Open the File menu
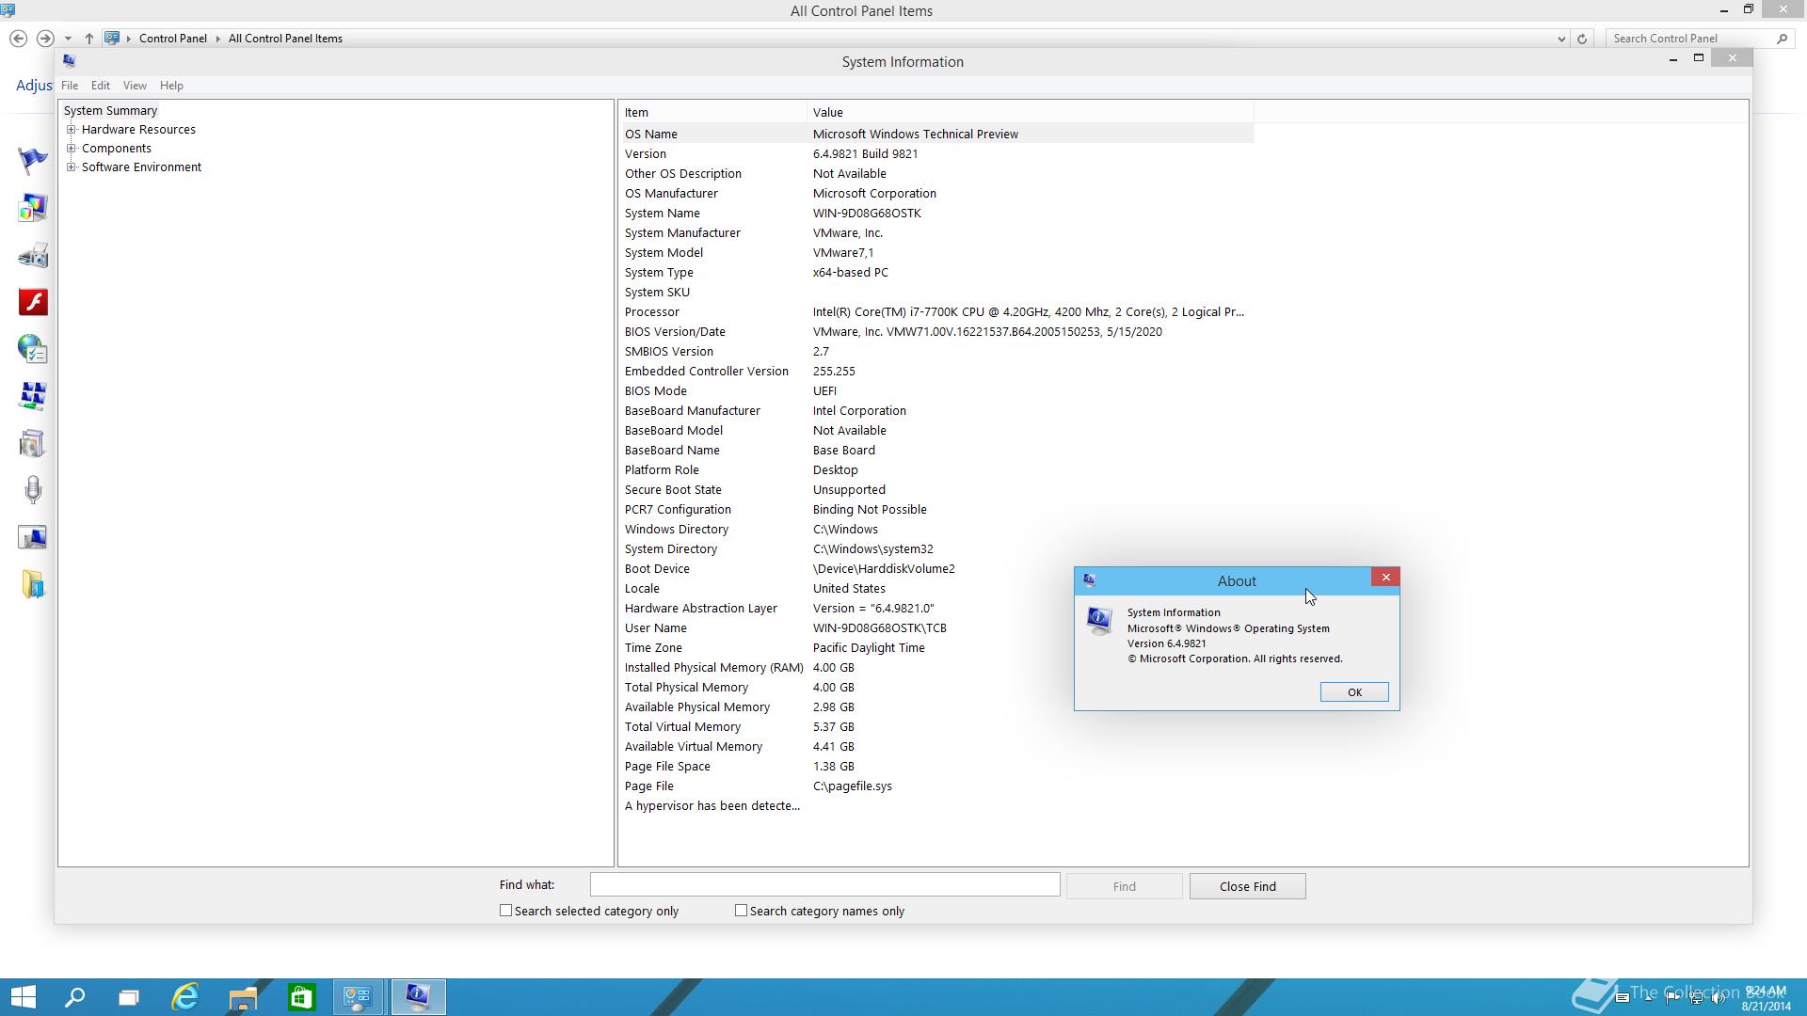 [70, 86]
